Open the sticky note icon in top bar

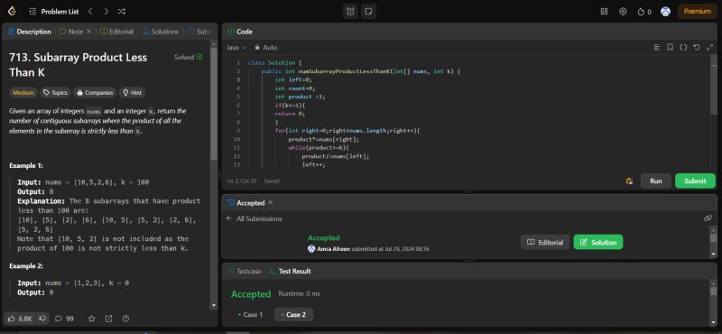click(368, 12)
